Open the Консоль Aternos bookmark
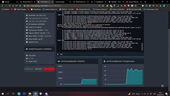This screenshot has width=170, height=96. [x=100, y=9]
